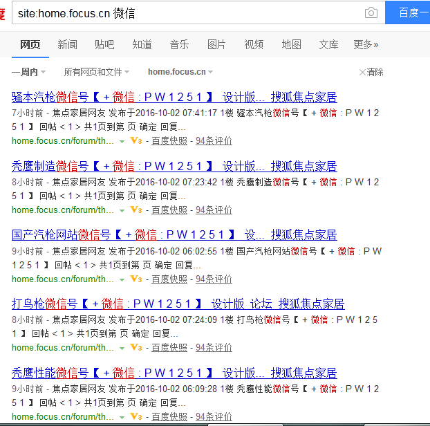This screenshot has height=426, width=430.
Task: Expand the URL arrow for the 秃鹰性能 result
Action: 122,418
